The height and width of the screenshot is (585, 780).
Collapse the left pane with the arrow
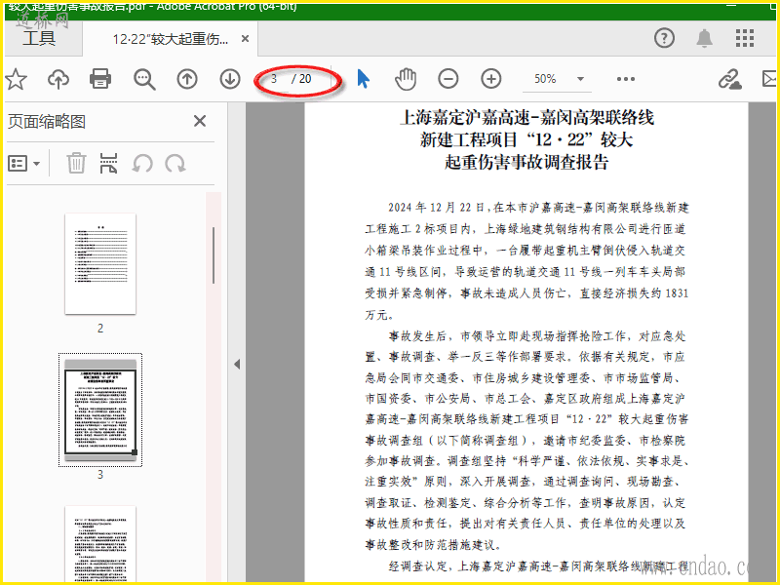coord(237,364)
